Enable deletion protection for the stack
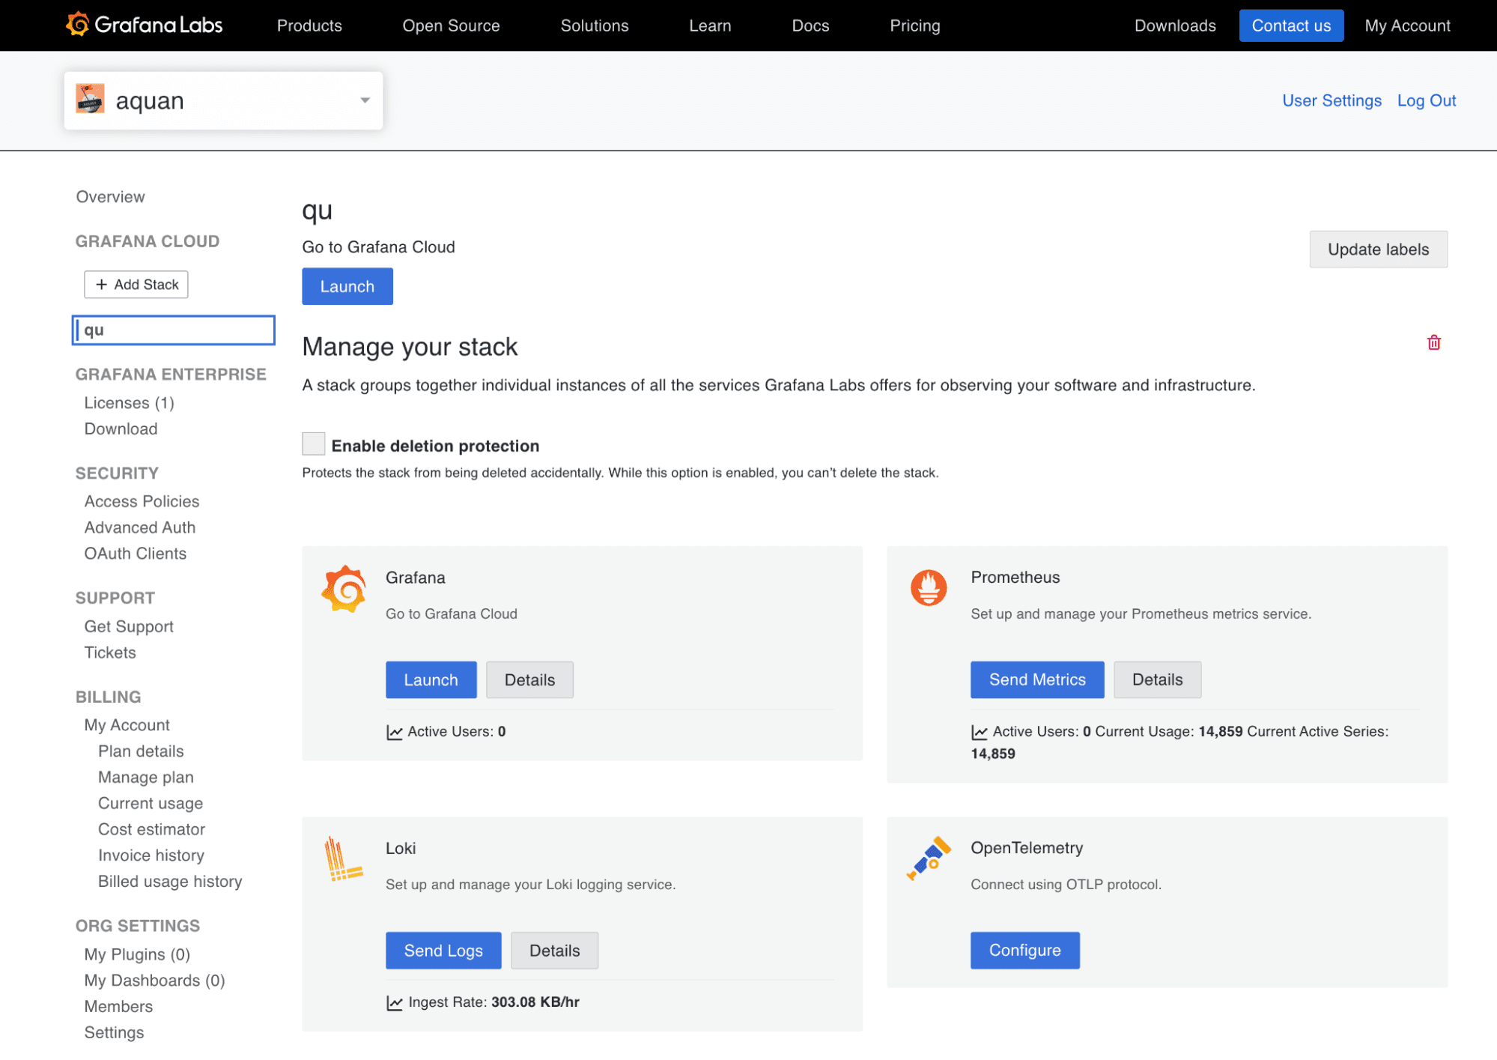Screen dimensions: 1497x1060 (x=313, y=443)
